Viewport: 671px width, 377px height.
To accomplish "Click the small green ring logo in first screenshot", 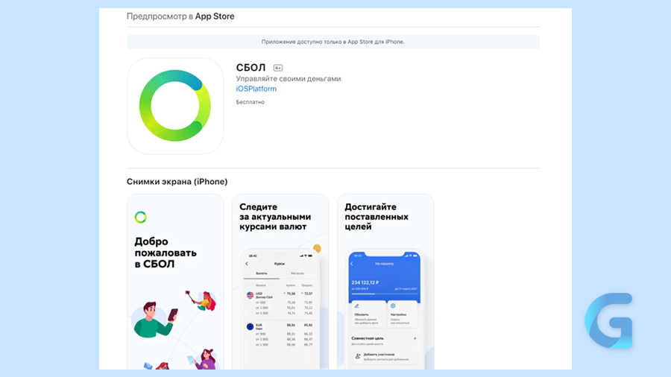I will 141,217.
